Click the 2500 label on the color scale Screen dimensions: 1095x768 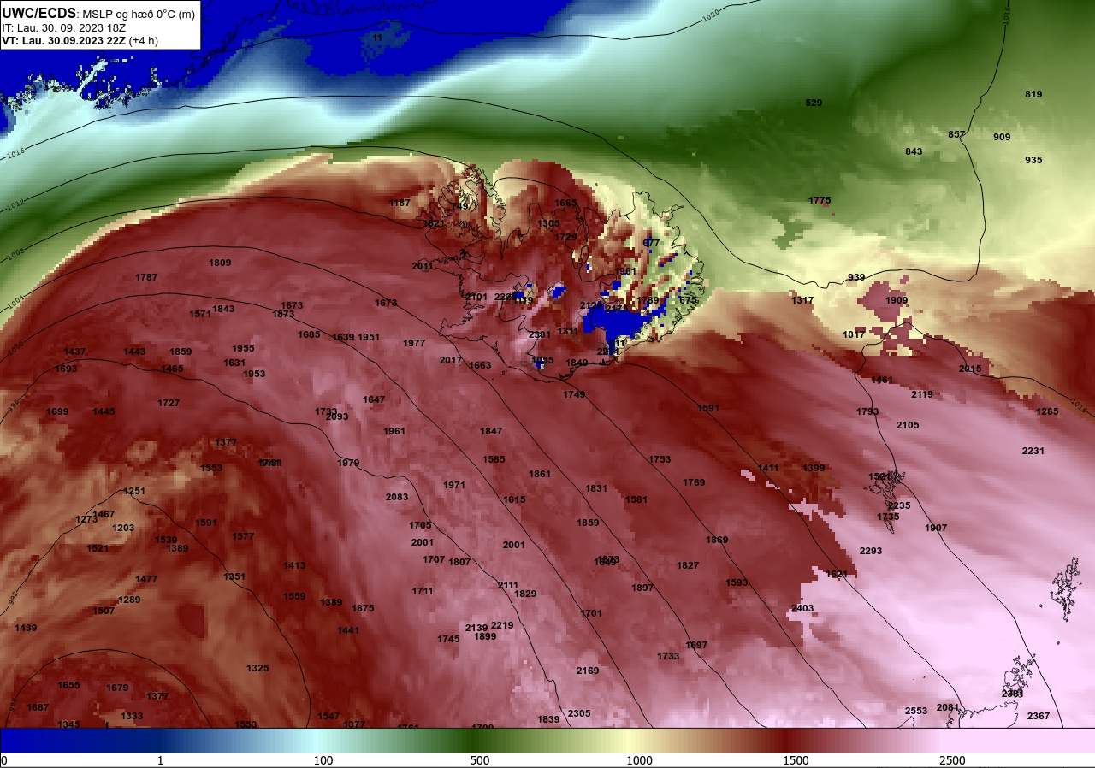[x=952, y=760]
